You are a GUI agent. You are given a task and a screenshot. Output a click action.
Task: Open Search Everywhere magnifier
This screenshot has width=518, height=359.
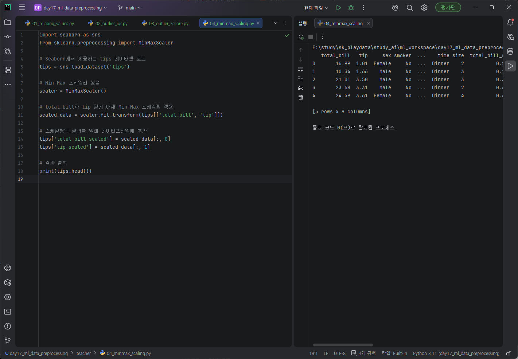pos(410,8)
